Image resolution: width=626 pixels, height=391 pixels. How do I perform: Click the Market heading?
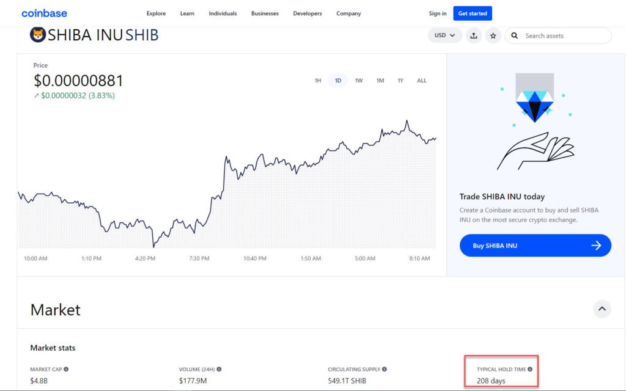coord(56,310)
